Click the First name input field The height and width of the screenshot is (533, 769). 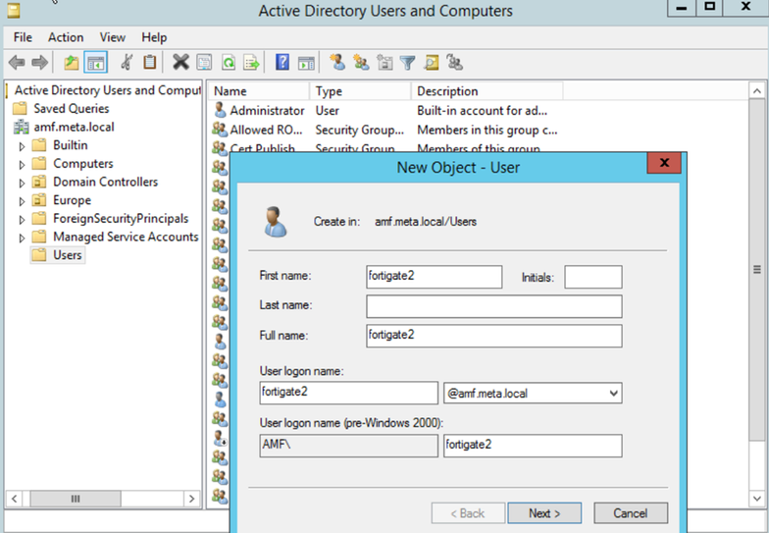434,277
